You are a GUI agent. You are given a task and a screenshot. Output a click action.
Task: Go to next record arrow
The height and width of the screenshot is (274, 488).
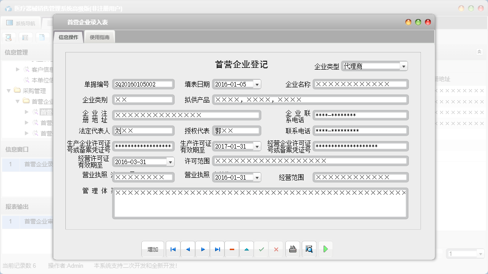click(x=203, y=249)
